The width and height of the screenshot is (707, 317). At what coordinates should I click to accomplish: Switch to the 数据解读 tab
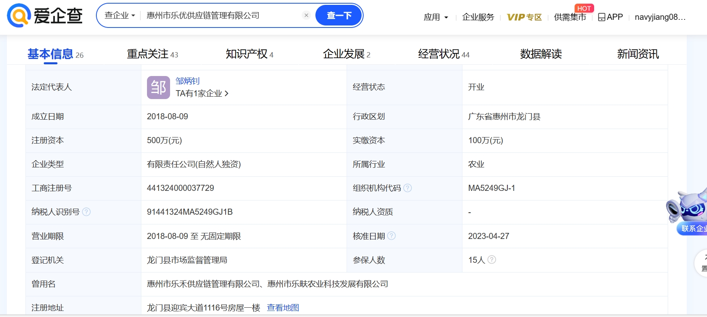point(541,54)
